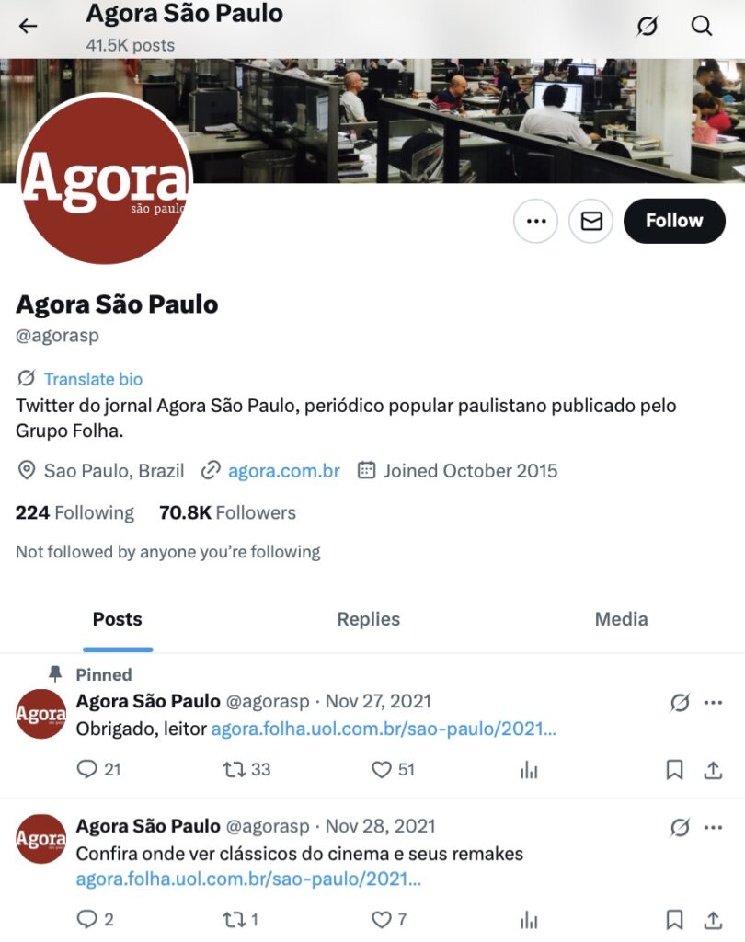The image size is (745, 942).
Task: Switch to the Replies tab
Action: tap(368, 619)
